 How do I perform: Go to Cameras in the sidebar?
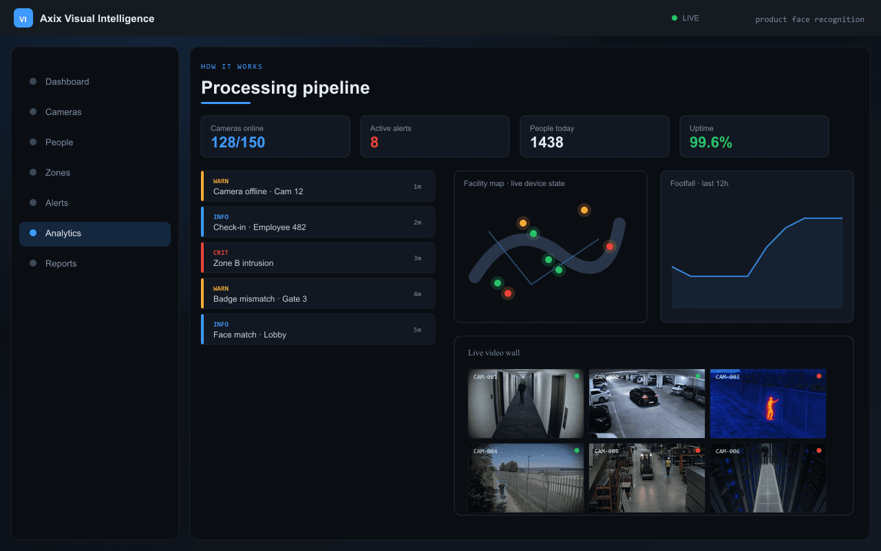coord(95,112)
